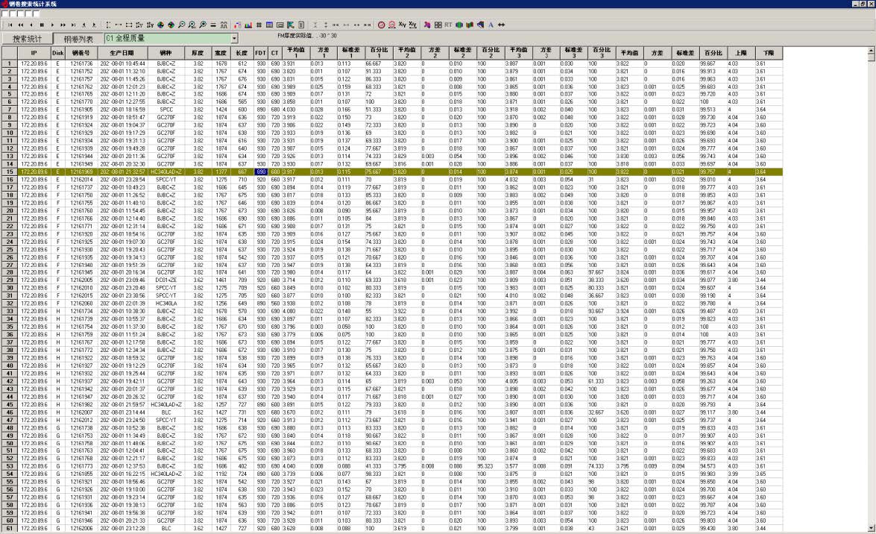This screenshot has height=534, width=876.
Task: Switch to the 钢卷列表 tab
Action: pos(78,39)
